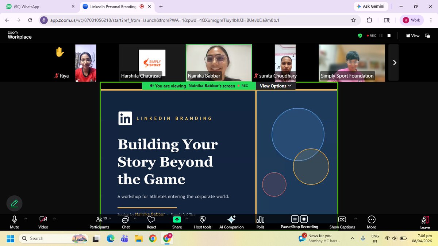Click the taskbar Search box
Image resolution: width=438 pixels, height=246 pixels.
tap(54, 238)
